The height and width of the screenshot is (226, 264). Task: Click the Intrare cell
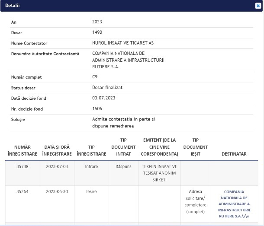coord(91,166)
